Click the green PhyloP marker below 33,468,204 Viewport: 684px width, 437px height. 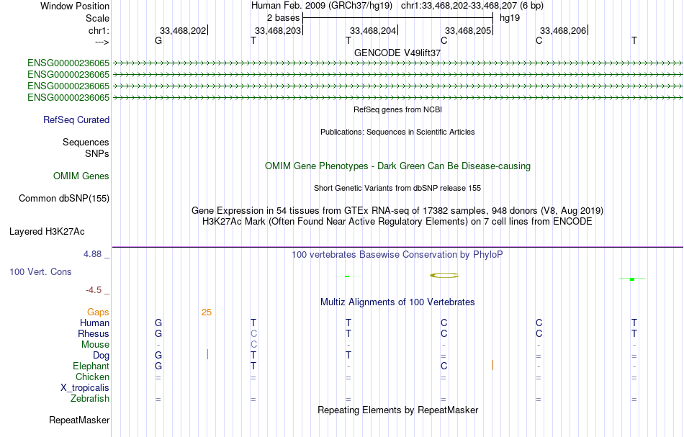click(347, 276)
